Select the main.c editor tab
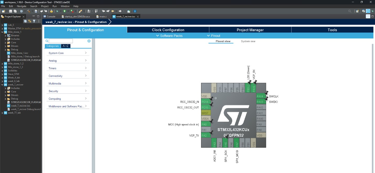375x173 pixels. [x=101, y=16]
